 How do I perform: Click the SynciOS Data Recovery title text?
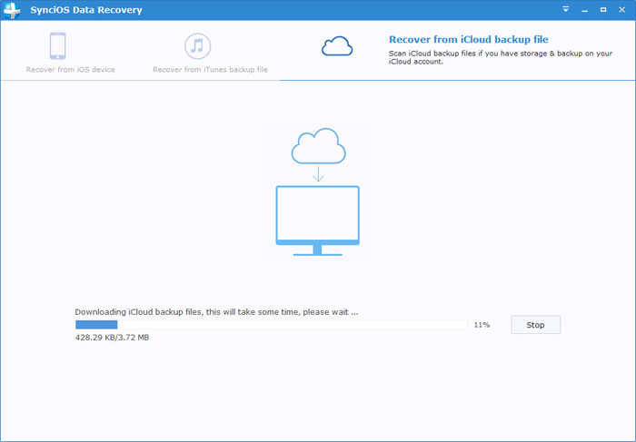click(86, 10)
